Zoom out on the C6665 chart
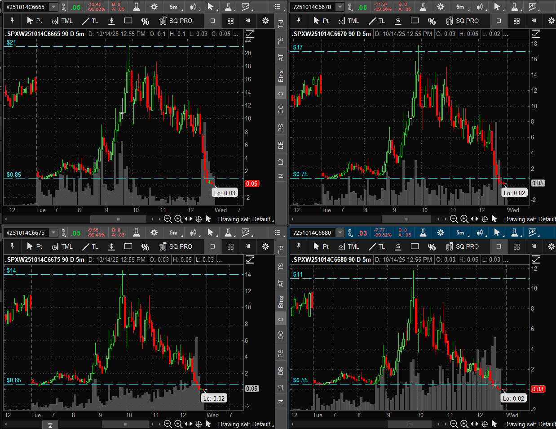Image resolution: width=556 pixels, height=429 pixels. tap(168, 219)
